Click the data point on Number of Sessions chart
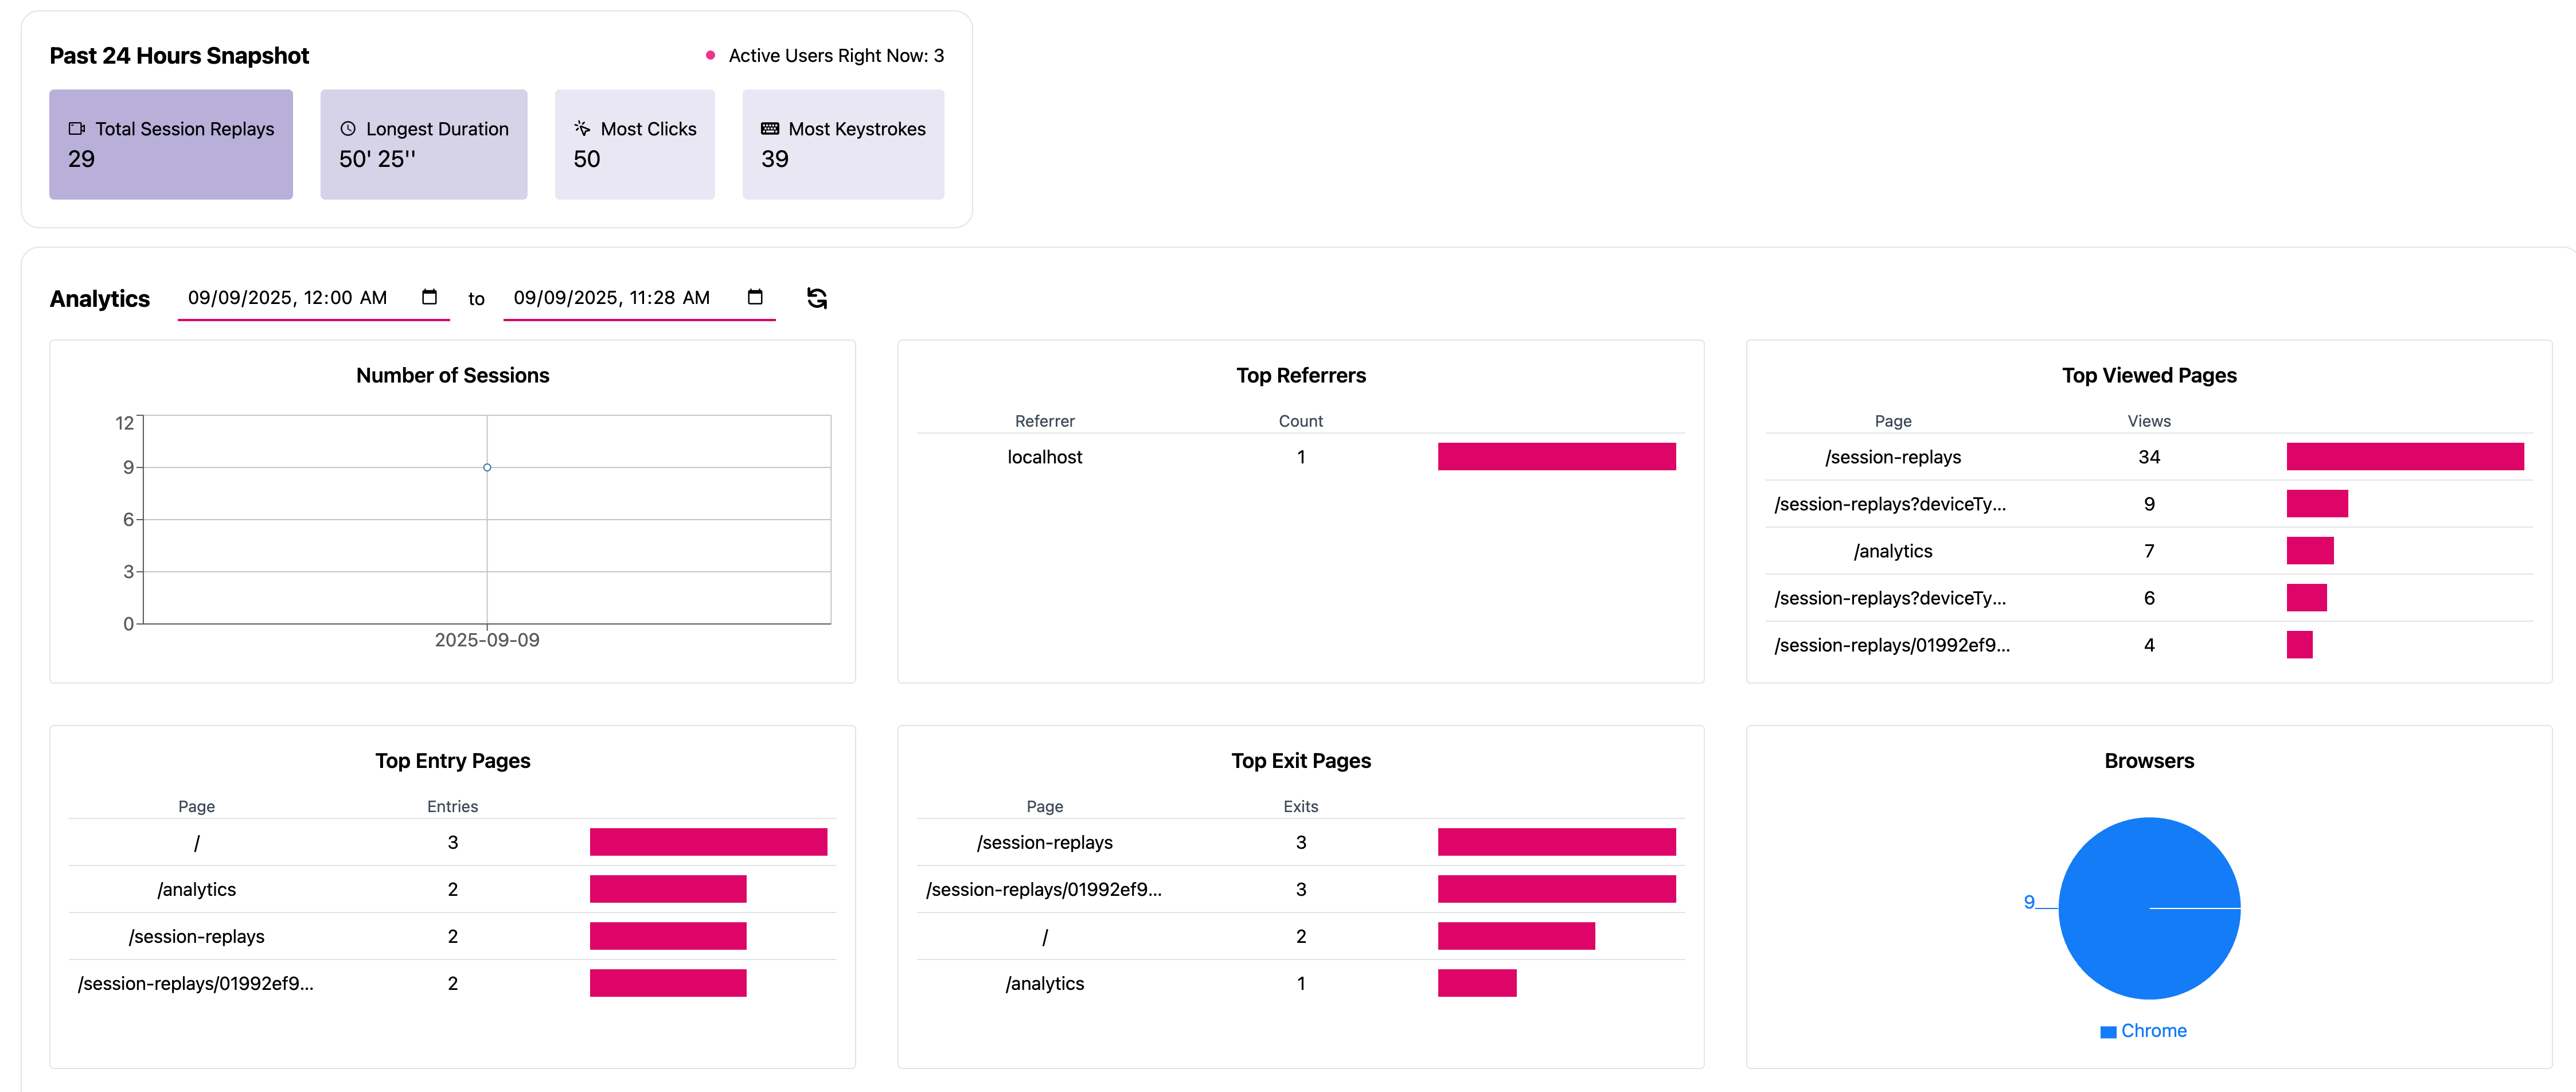Viewport: 2576px width, 1092px height. coord(487,466)
